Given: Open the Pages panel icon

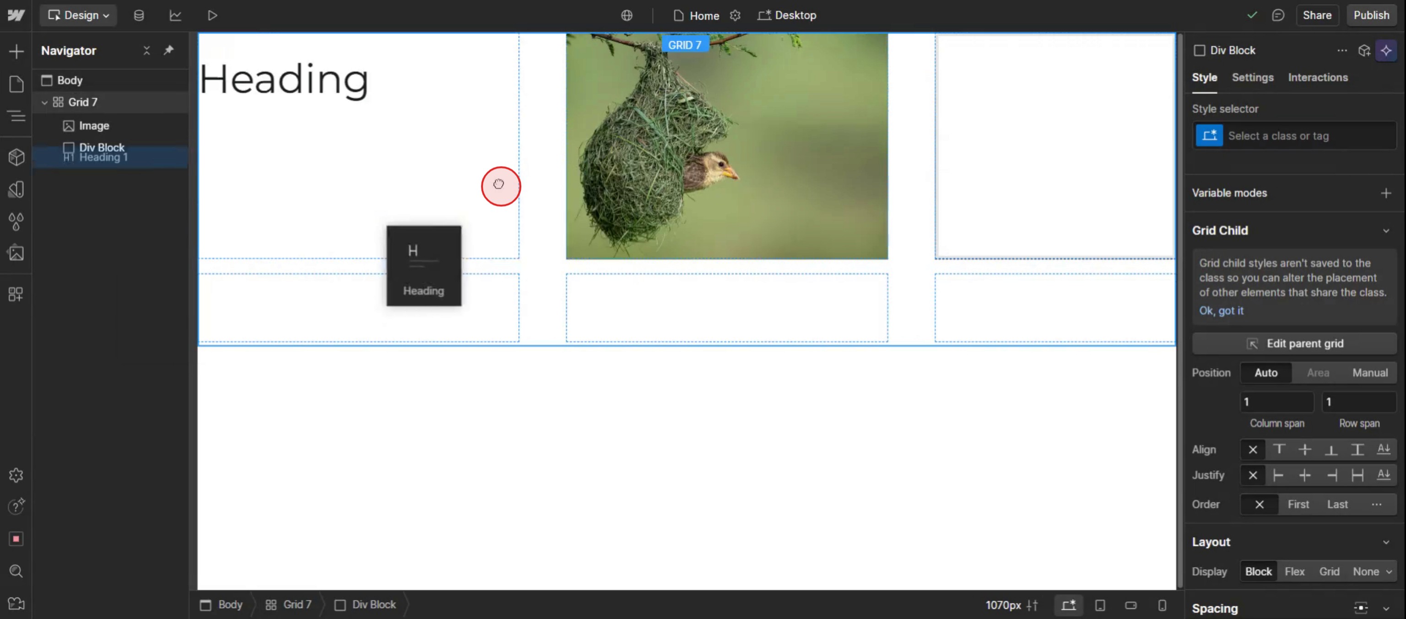Looking at the screenshot, I should click(16, 83).
